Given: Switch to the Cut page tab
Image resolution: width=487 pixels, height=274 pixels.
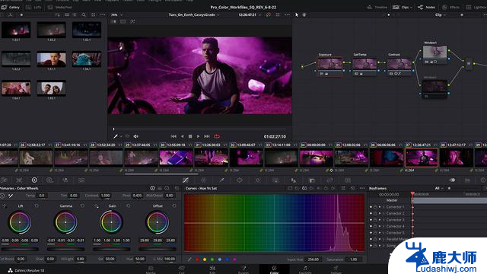Looking at the screenshot, I should [181, 269].
